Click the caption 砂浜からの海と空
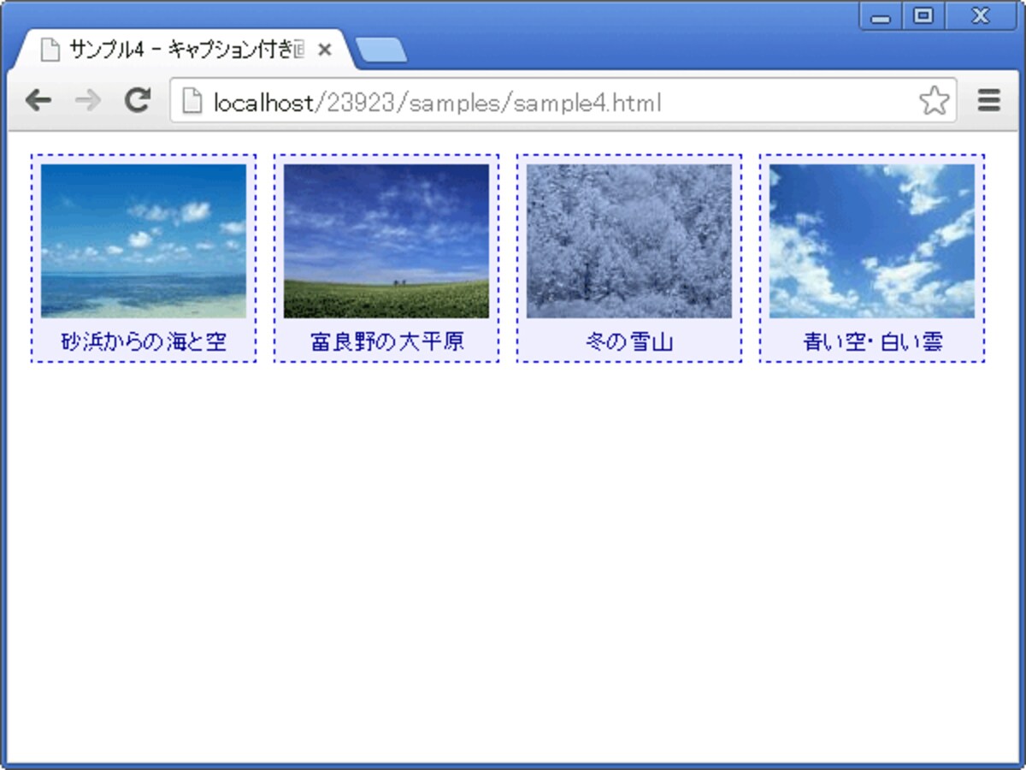This screenshot has height=770, width=1026. point(144,342)
